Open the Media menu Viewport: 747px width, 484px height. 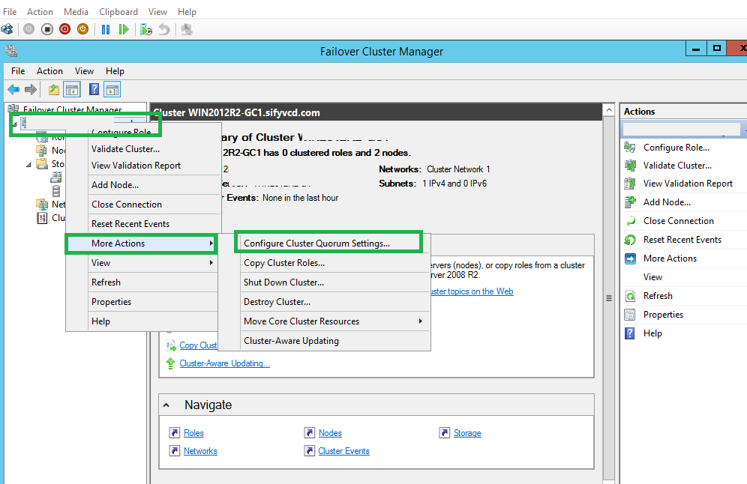pyautogui.click(x=75, y=11)
